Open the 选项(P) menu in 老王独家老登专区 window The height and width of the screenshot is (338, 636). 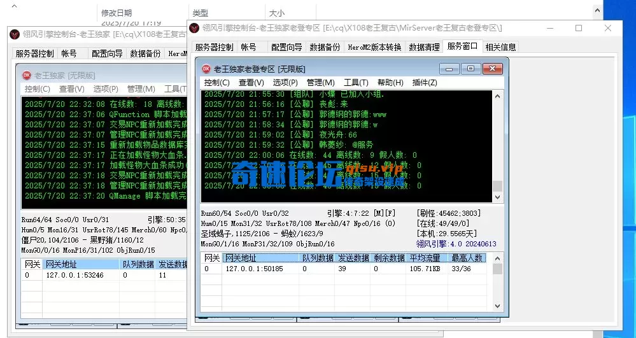[285, 83]
